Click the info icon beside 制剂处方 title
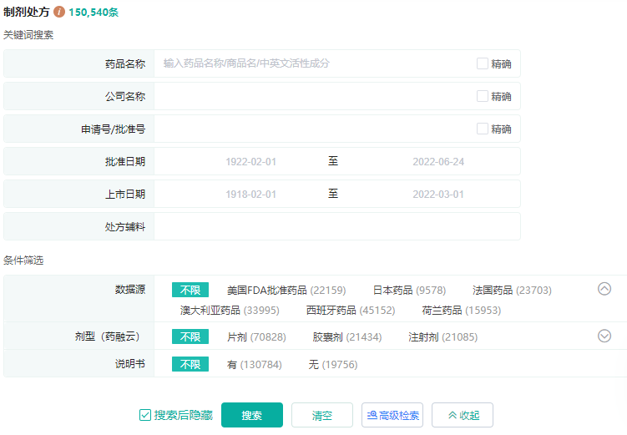627x435 pixels. 59,14
